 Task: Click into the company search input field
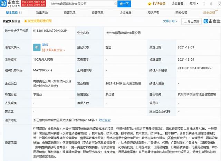click(83, 4)
